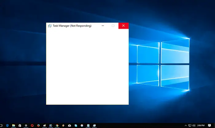
Task: Click the Show Desktop sliver at taskbar end
Action: click(x=214, y=126)
